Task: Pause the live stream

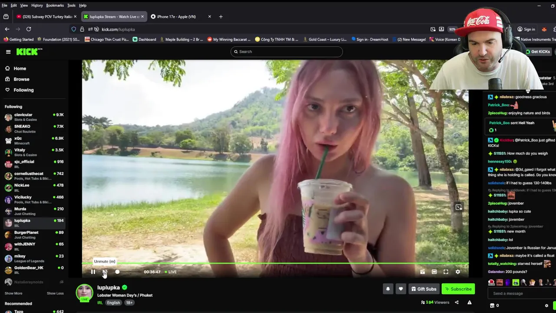Action: click(93, 272)
